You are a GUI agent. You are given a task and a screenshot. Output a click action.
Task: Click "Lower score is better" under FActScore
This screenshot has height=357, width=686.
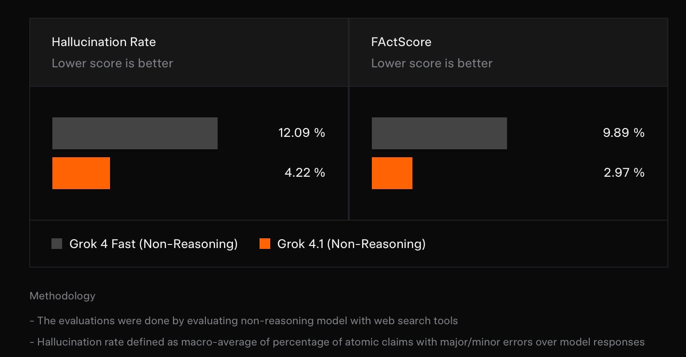tap(432, 63)
